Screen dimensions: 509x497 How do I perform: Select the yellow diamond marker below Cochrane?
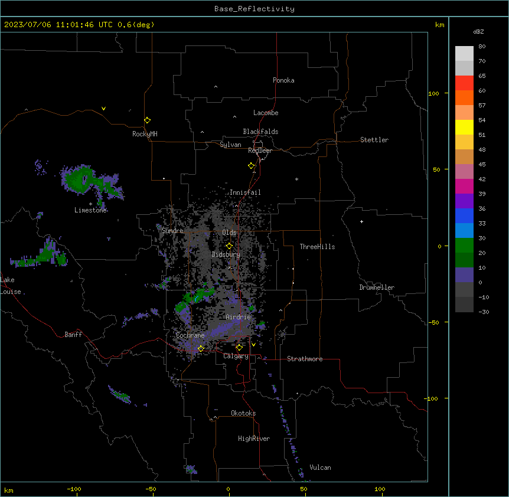click(x=201, y=349)
